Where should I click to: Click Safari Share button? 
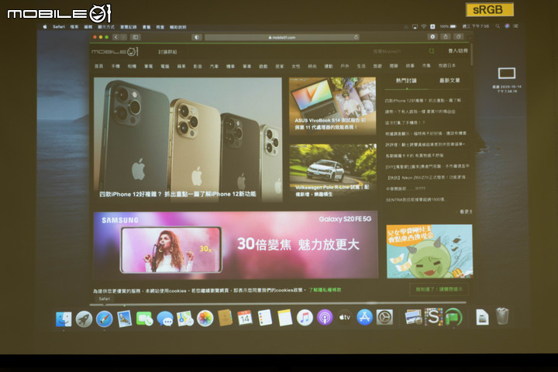tap(446, 36)
